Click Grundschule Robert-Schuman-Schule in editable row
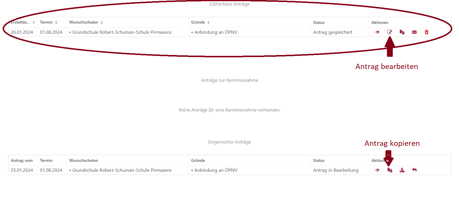The height and width of the screenshot is (209, 459). (122, 32)
